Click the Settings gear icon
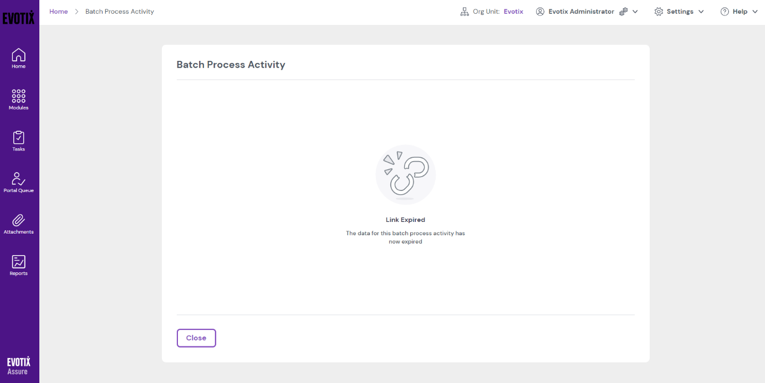Viewport: 765px width, 383px height. click(x=659, y=12)
